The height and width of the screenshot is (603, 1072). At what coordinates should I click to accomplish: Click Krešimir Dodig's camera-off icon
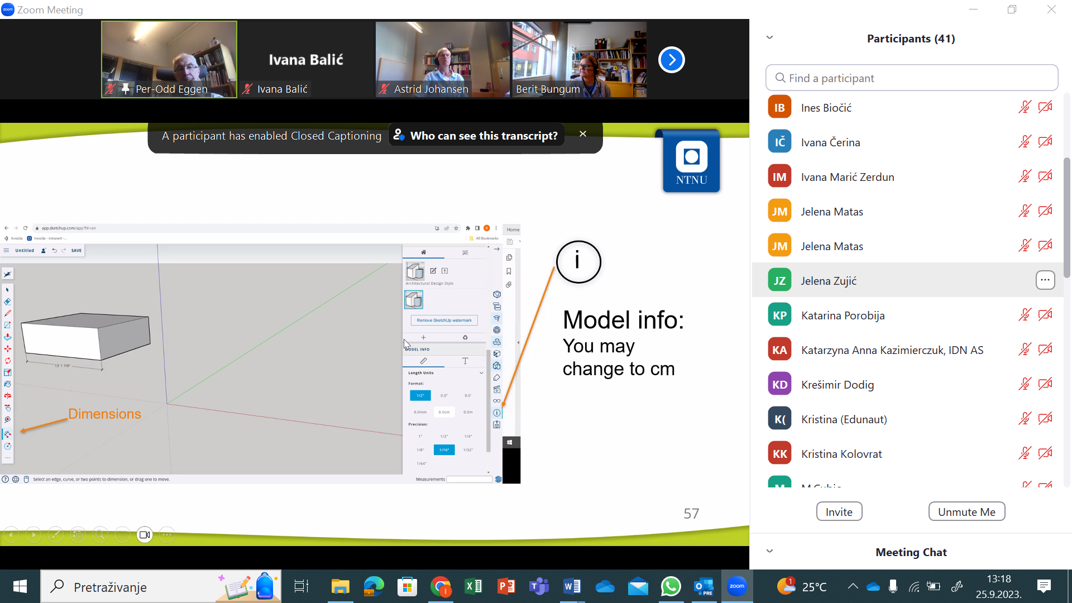(1045, 384)
